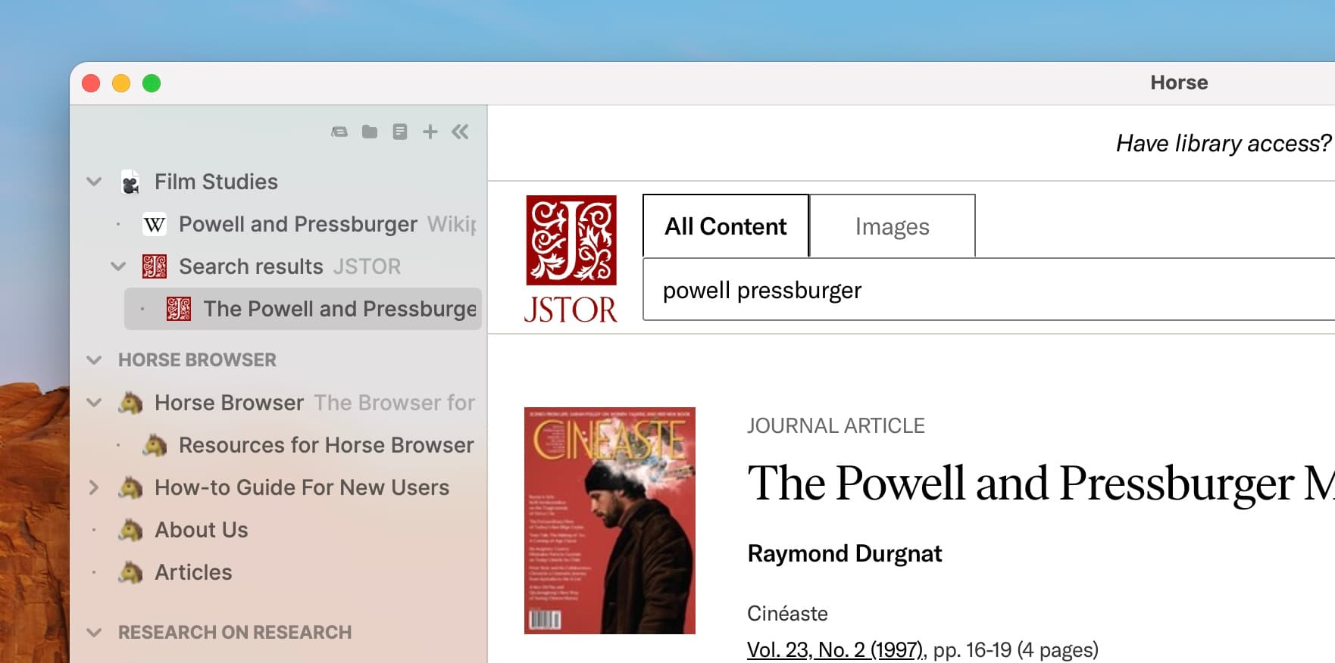Click the Horse window title

pyautogui.click(x=1179, y=82)
